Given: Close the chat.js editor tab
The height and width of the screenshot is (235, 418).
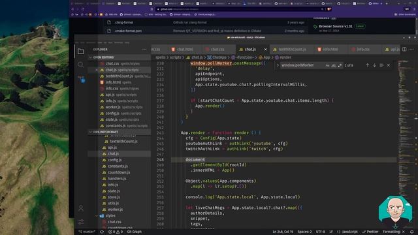Looking at the screenshot, I should click(x=265, y=50).
